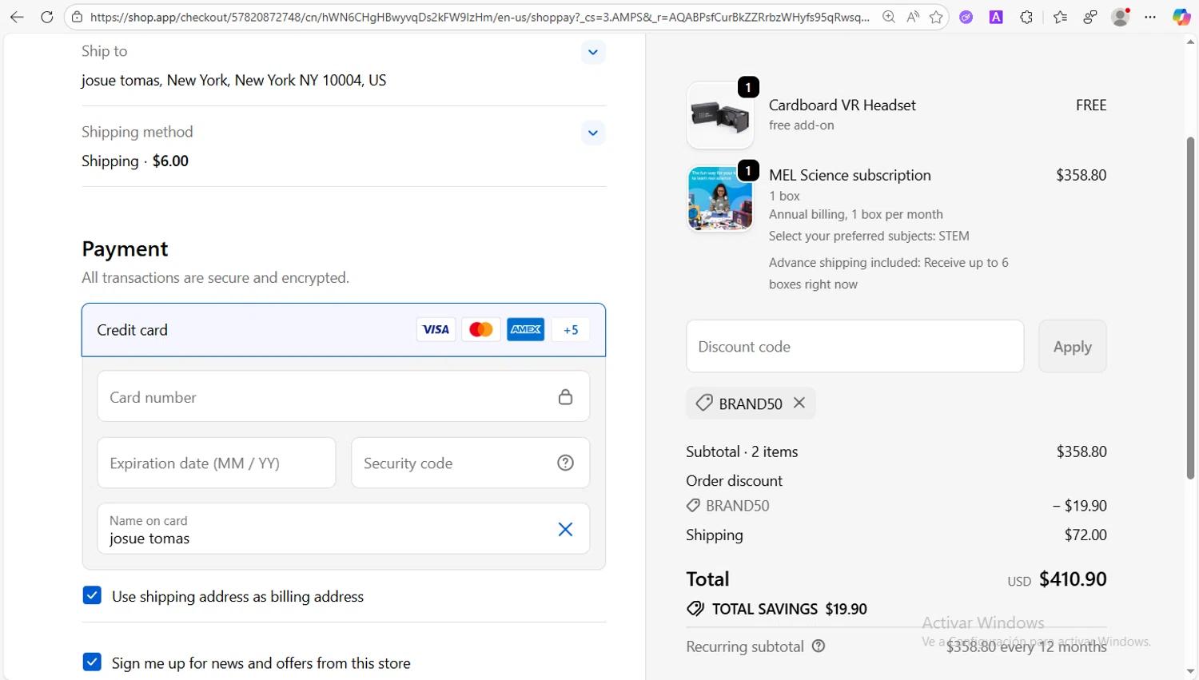1199x680 pixels.
Task: Toggle Use shipping address as billing address
Action: tap(92, 595)
